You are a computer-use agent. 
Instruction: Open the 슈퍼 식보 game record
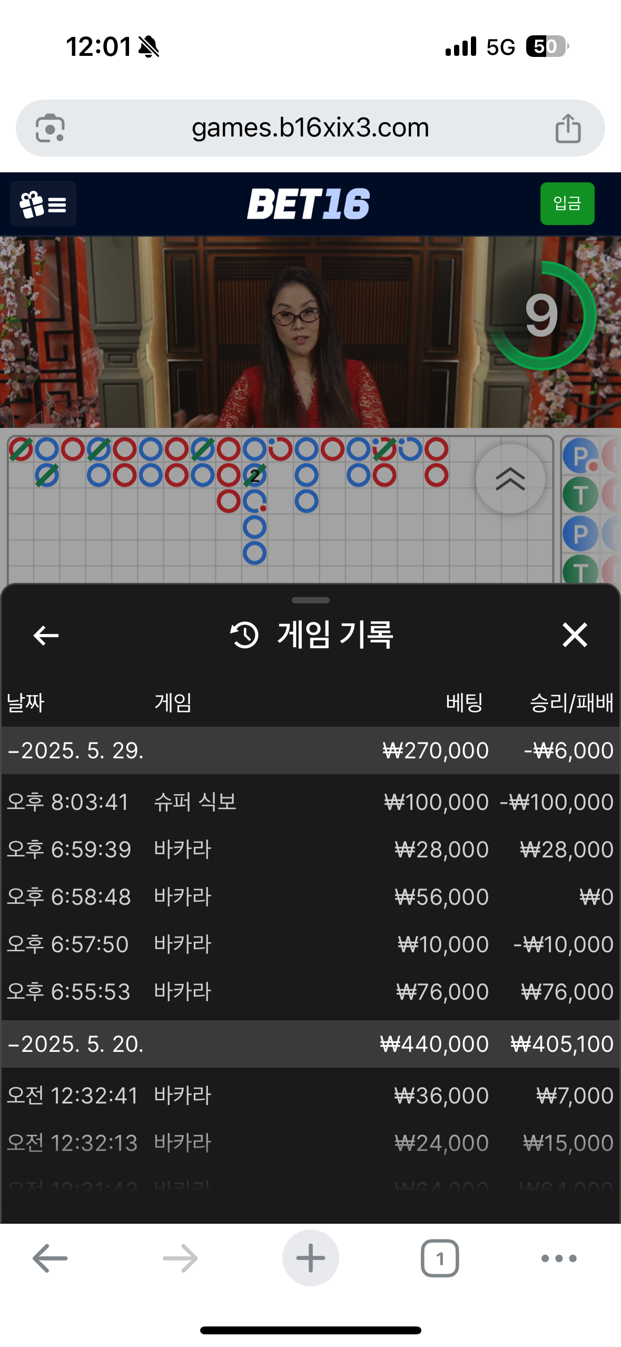click(x=310, y=802)
